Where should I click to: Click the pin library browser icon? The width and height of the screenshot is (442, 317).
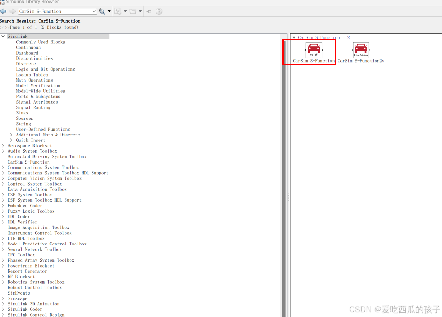click(x=149, y=11)
